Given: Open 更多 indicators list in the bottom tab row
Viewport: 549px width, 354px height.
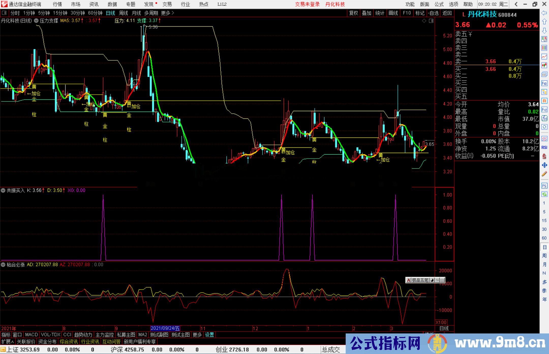Looking at the screenshot, I should click(x=197, y=335).
